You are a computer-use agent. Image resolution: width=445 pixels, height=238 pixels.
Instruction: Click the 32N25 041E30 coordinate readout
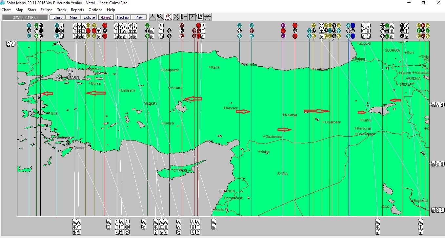tap(25, 17)
